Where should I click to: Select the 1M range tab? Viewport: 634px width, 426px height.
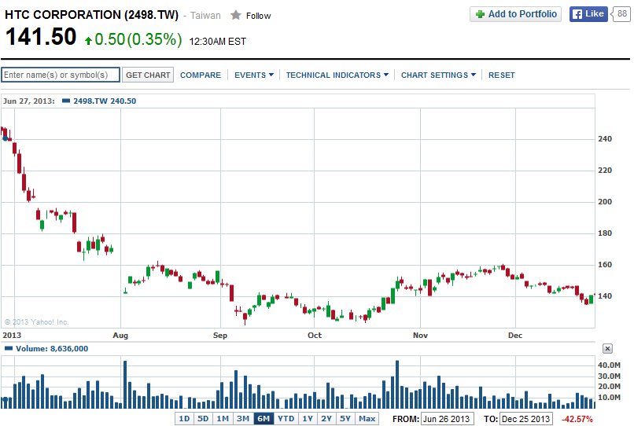[223, 419]
